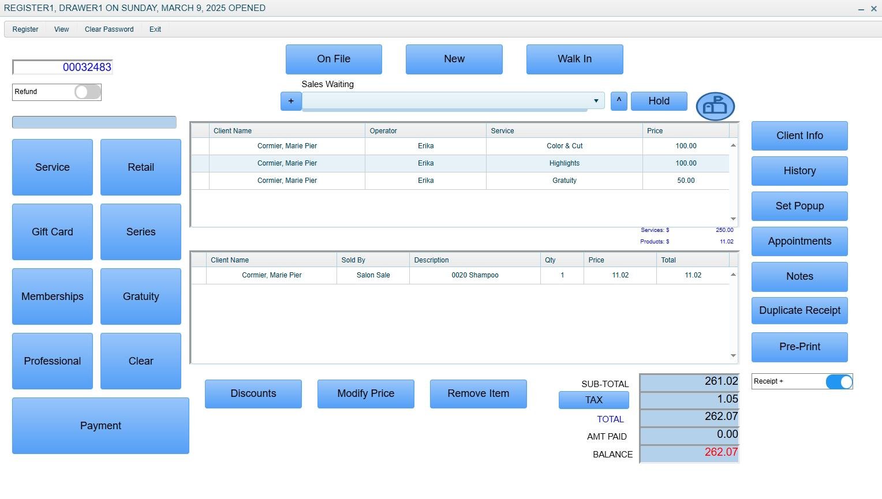Click the TAX button
Image resolution: width=882 pixels, height=499 pixels.
coord(593,400)
